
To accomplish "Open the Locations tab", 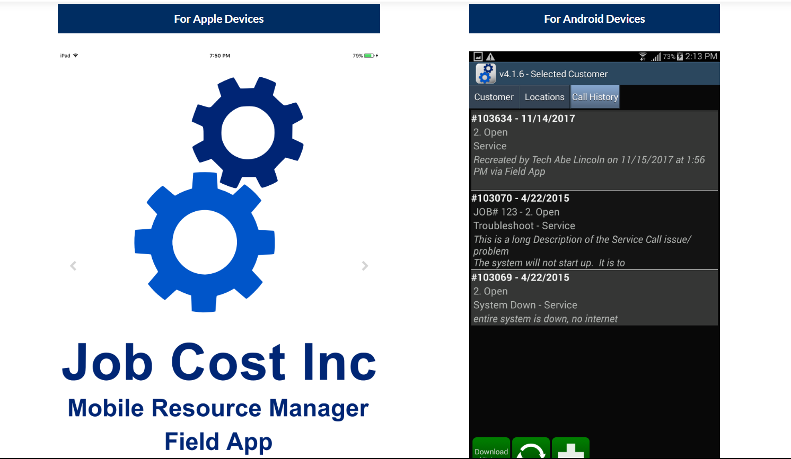I will (544, 96).
